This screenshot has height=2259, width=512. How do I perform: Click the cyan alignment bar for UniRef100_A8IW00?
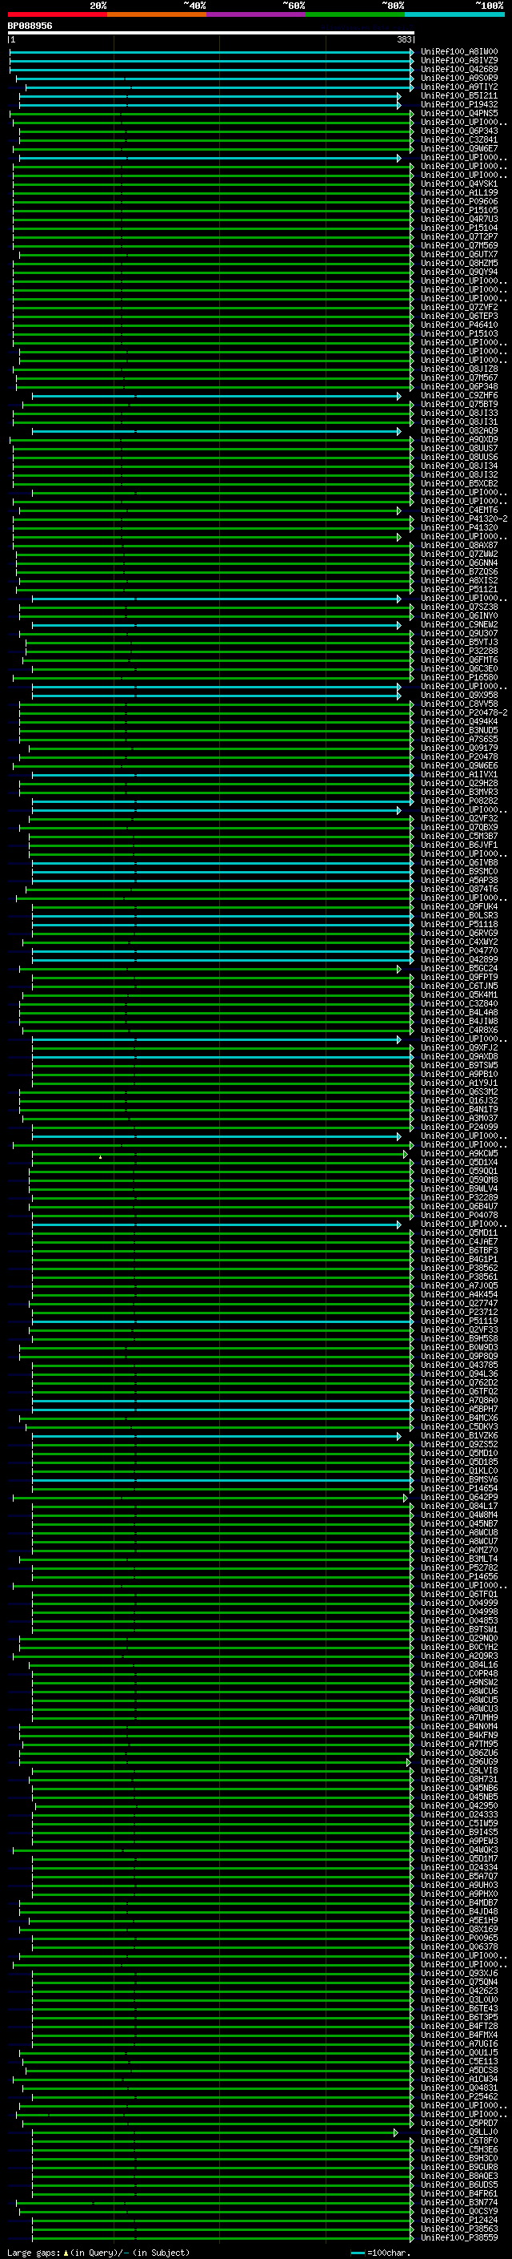point(211,53)
